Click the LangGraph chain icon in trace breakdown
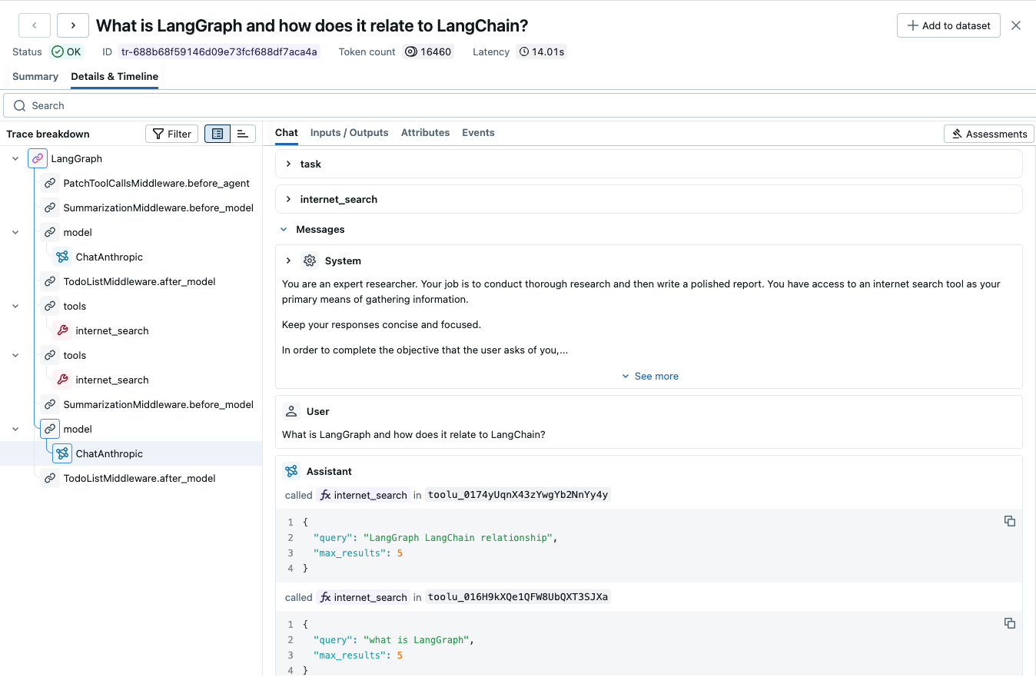 pos(37,158)
